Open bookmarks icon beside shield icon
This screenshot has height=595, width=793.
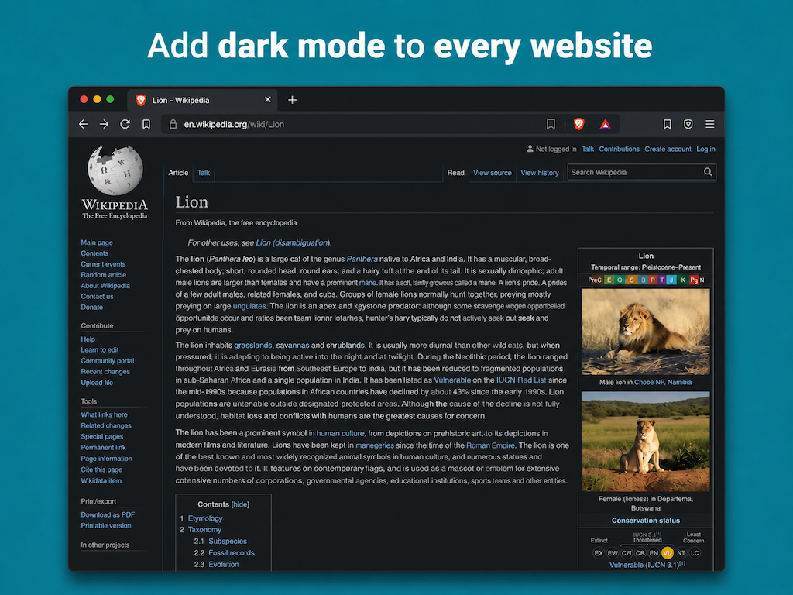coord(667,124)
